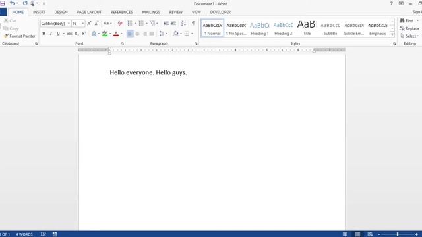Image resolution: width=422 pixels, height=237 pixels.
Task: Click the 4 WORDS word count
Action: pyautogui.click(x=24, y=234)
